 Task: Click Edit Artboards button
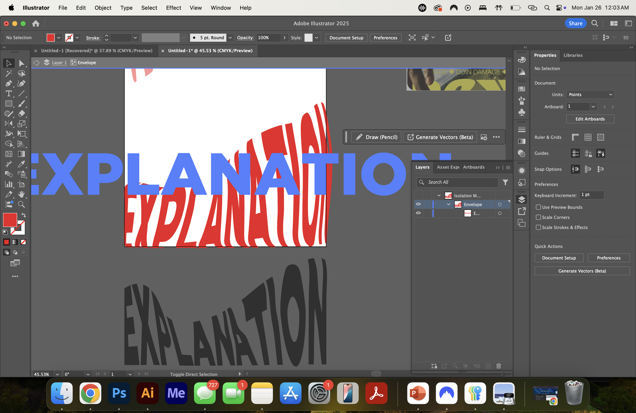[590, 119]
